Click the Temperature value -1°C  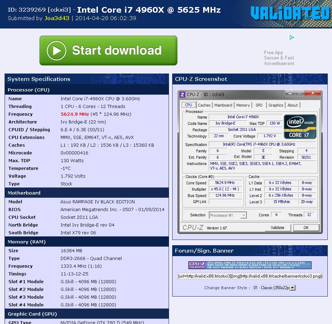65,169
